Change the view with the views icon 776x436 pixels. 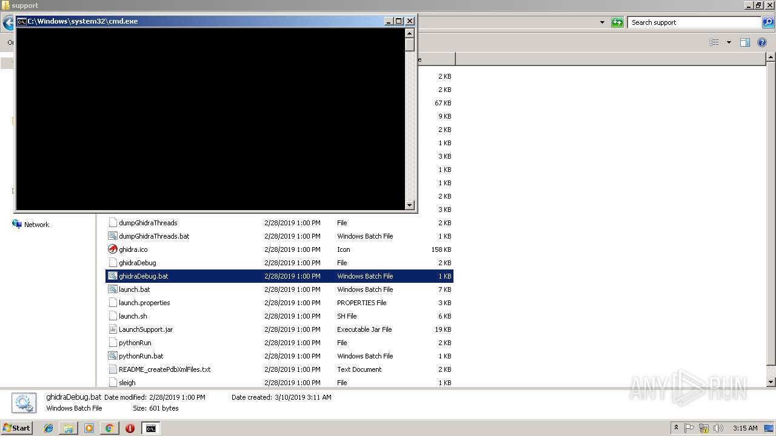click(714, 42)
